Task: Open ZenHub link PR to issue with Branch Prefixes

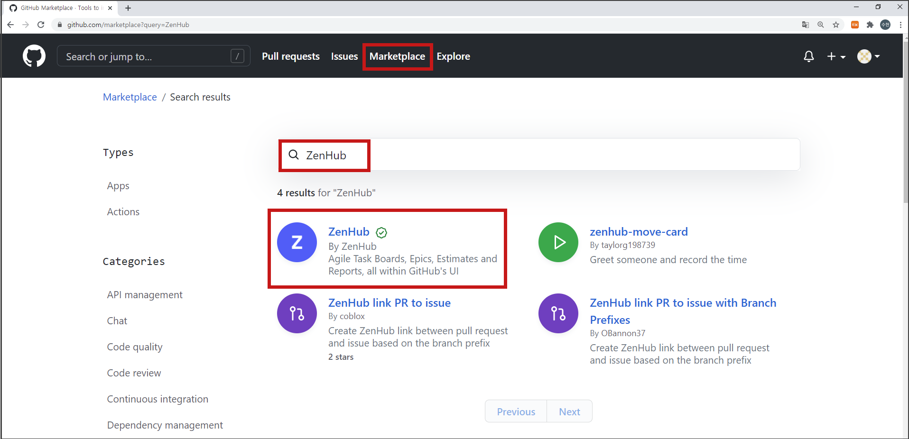Action: 683,311
